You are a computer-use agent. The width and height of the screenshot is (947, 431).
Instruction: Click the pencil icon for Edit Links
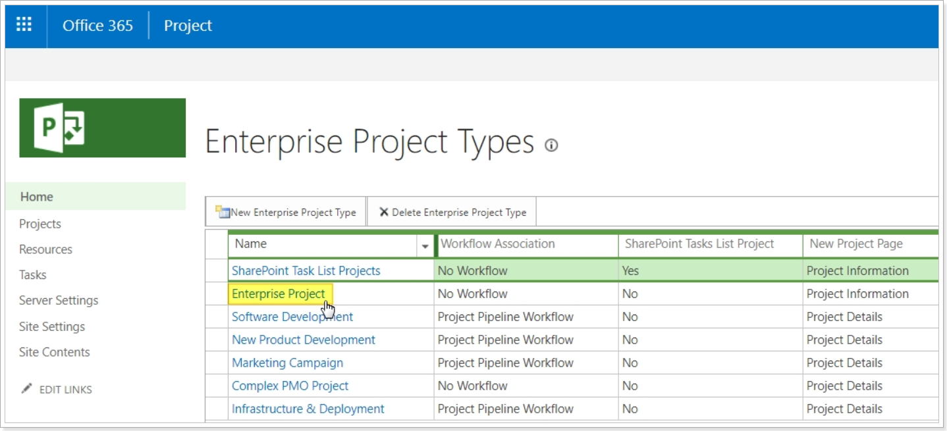pos(26,389)
